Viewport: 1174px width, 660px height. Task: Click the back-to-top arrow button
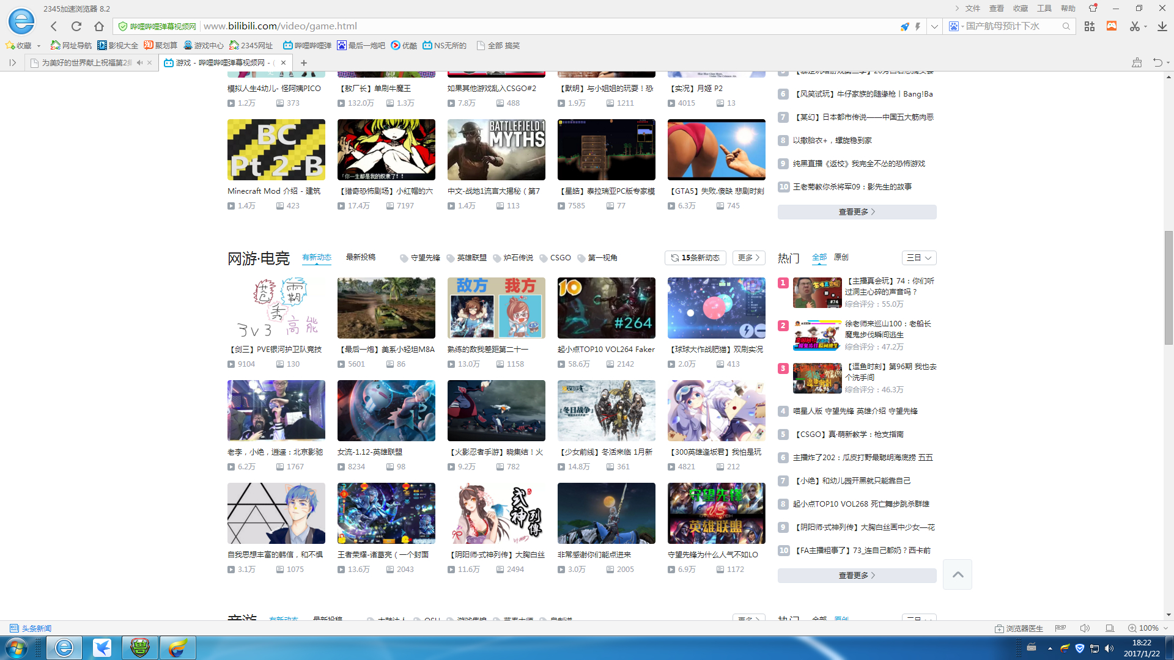click(x=958, y=574)
